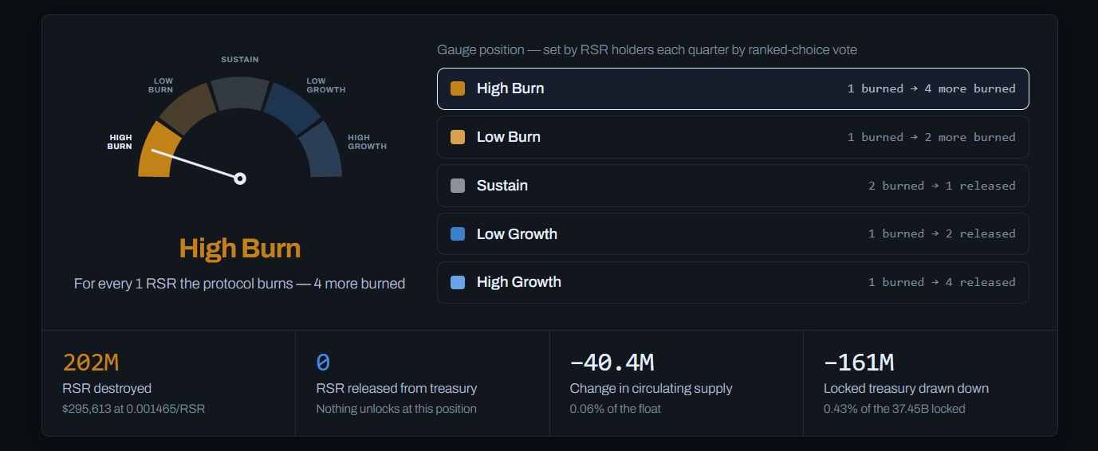Click the -40.4M circulating supply stat

click(676, 383)
